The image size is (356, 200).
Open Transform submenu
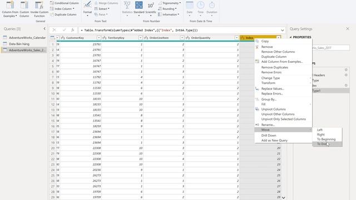click(283, 83)
